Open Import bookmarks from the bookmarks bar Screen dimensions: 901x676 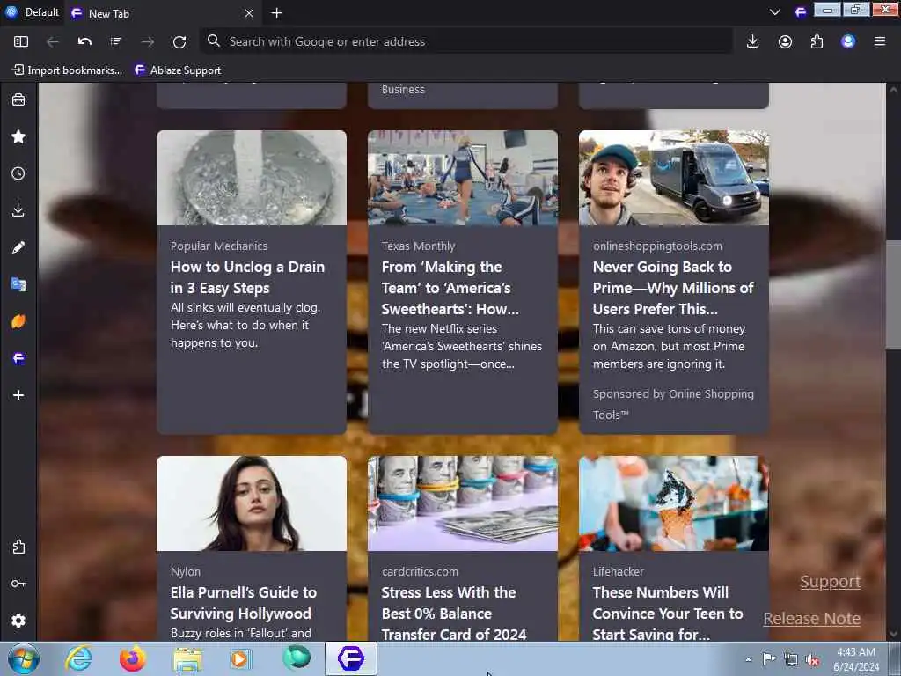[x=67, y=70]
